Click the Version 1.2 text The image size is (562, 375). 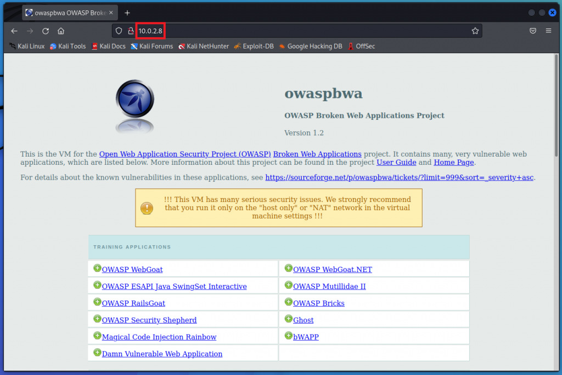point(304,133)
